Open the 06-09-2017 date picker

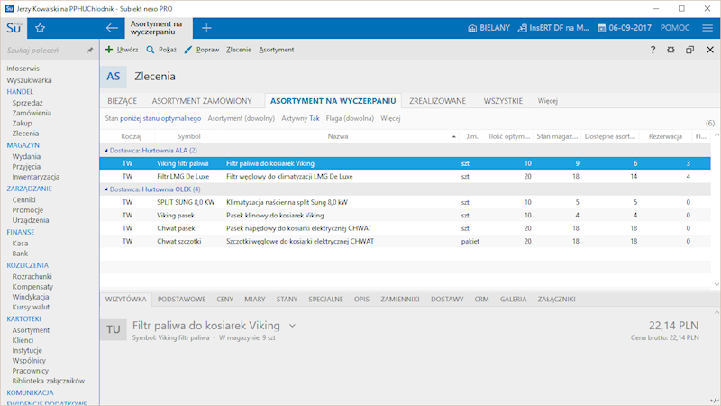click(x=625, y=28)
